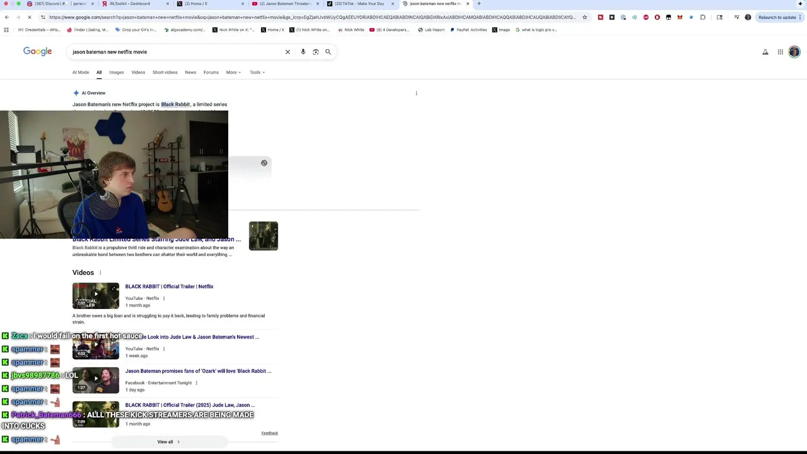This screenshot has width=807, height=454.
Task: Open Jason Bateman promises fans of Ozark link
Action: point(198,371)
